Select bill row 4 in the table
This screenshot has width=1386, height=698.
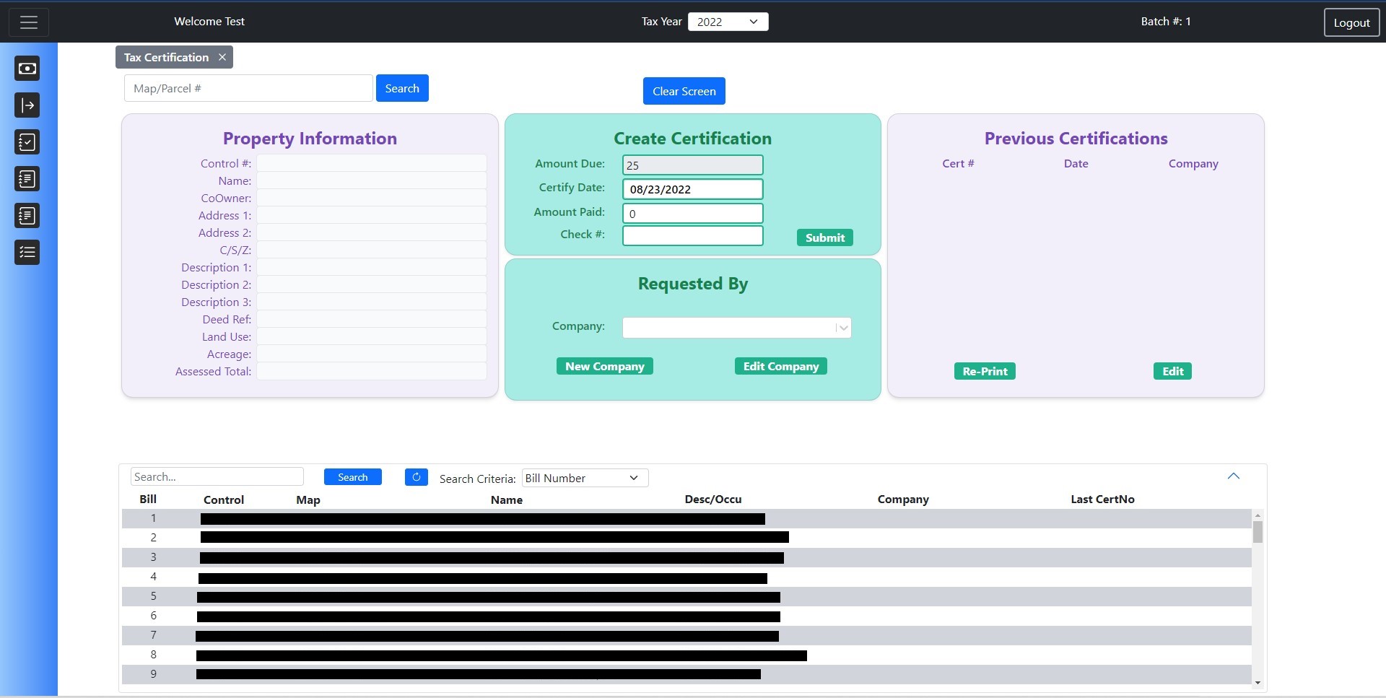click(x=687, y=577)
